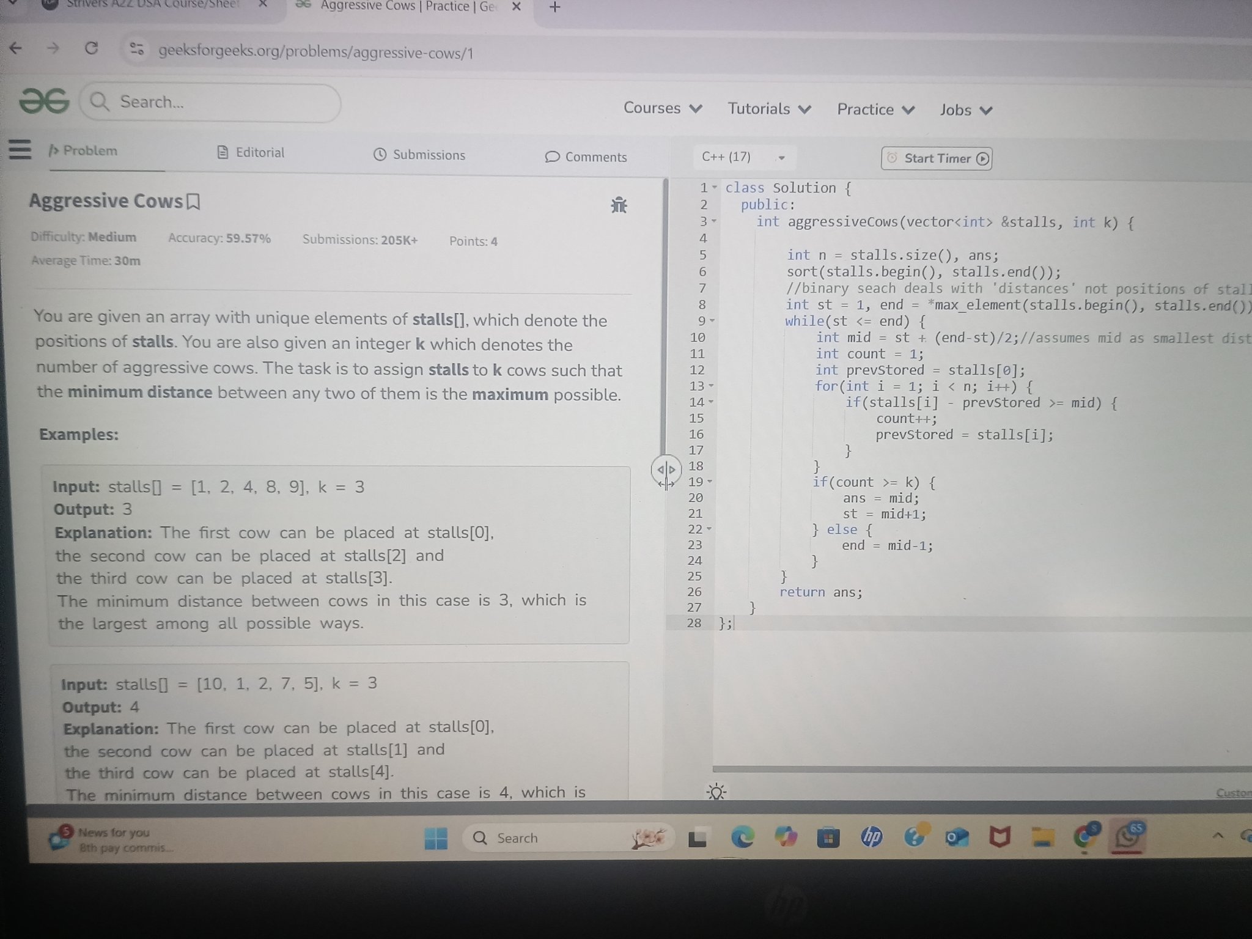This screenshot has width=1252, height=939.
Task: Collapse code fold at line 13
Action: tap(711, 386)
